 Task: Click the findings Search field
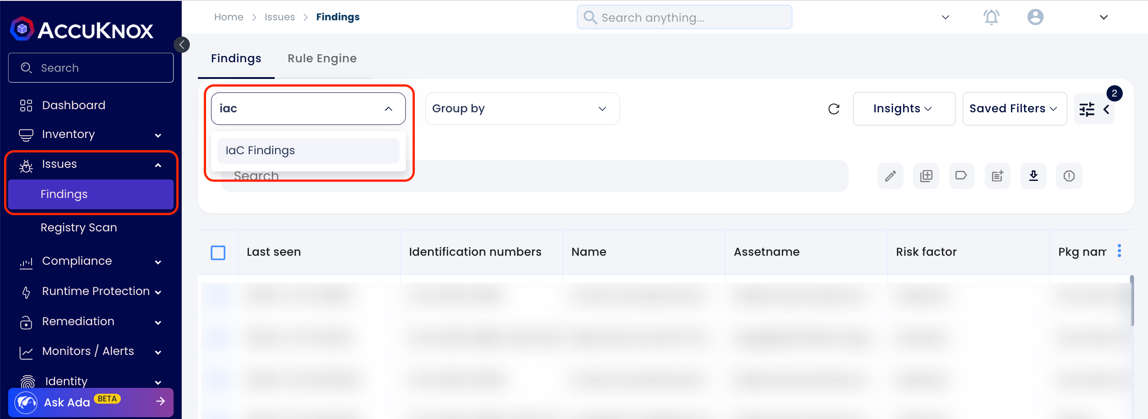(x=534, y=176)
